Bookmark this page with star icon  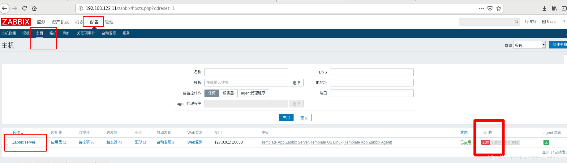[x=499, y=8]
